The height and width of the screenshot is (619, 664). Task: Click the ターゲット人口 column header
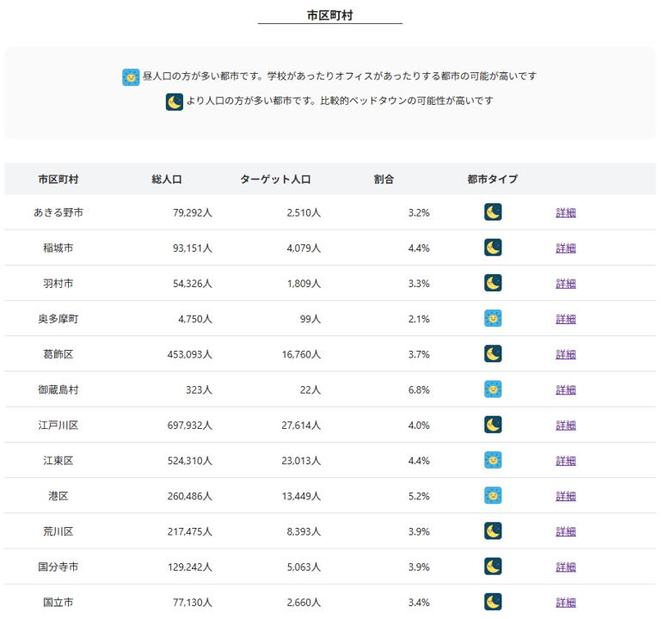tap(275, 180)
